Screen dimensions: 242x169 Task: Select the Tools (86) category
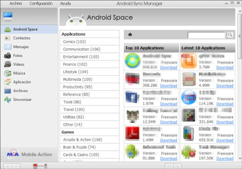[x=90, y=102]
